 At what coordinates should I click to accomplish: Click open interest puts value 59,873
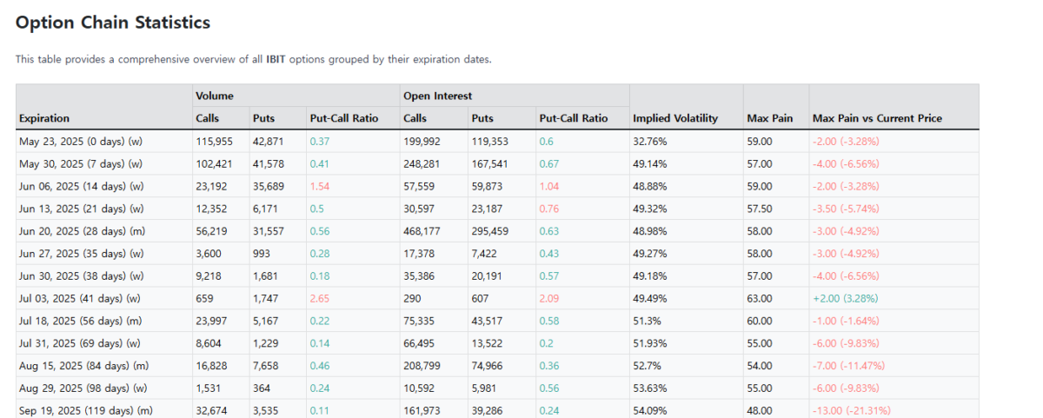pyautogui.click(x=488, y=186)
